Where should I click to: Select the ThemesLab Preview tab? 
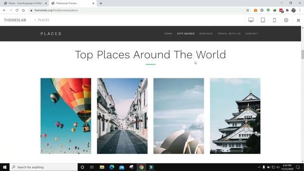[x=73, y=3]
